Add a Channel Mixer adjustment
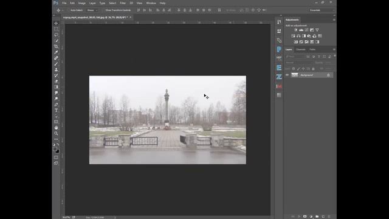This screenshot has height=219, width=389. click(x=315, y=36)
